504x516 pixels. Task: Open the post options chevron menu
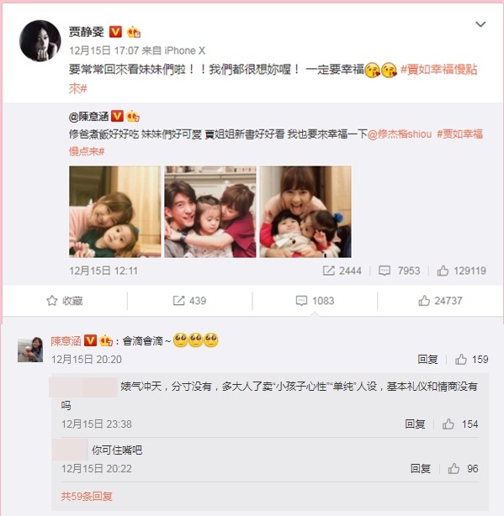point(480,24)
